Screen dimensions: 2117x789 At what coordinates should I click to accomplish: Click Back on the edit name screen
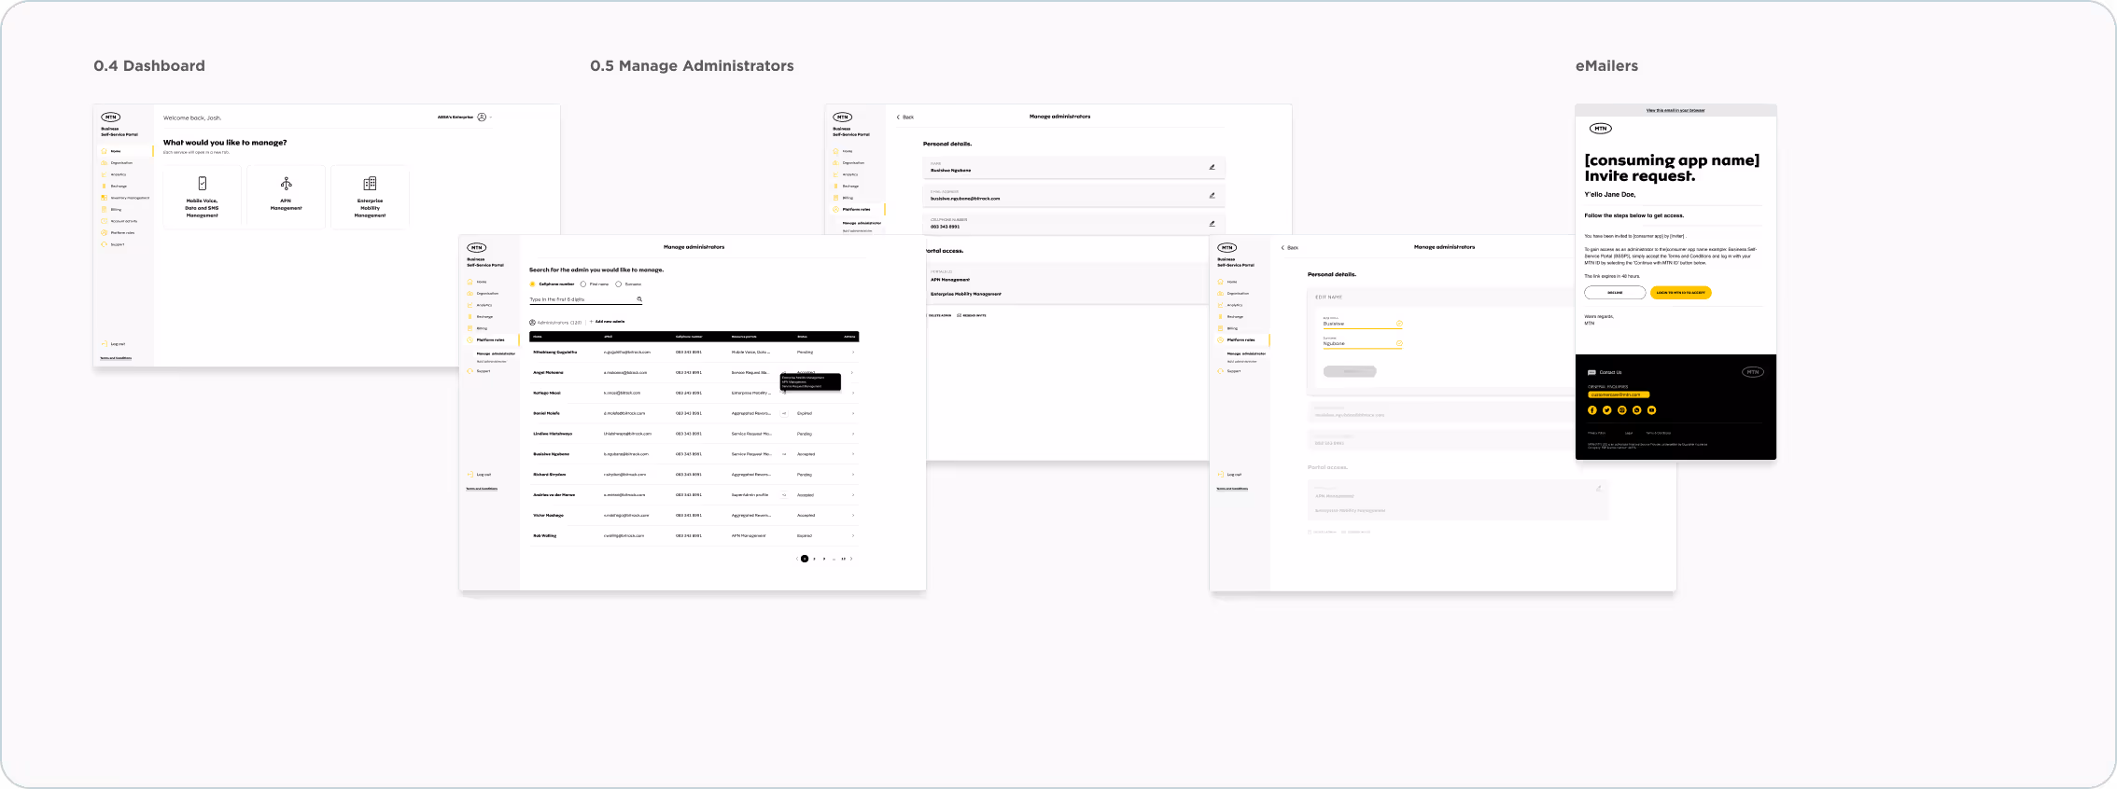coord(1290,248)
